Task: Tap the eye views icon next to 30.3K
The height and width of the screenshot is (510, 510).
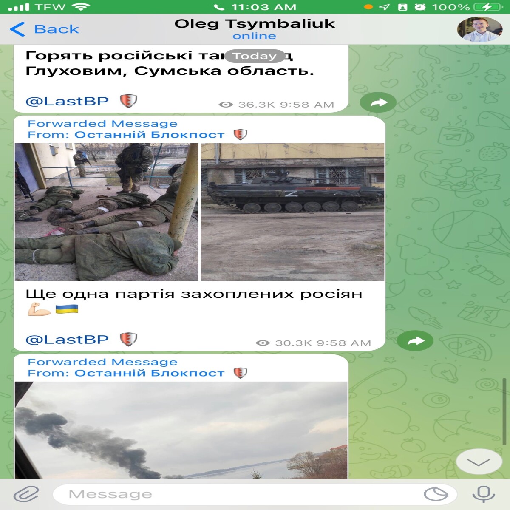Action: click(263, 343)
